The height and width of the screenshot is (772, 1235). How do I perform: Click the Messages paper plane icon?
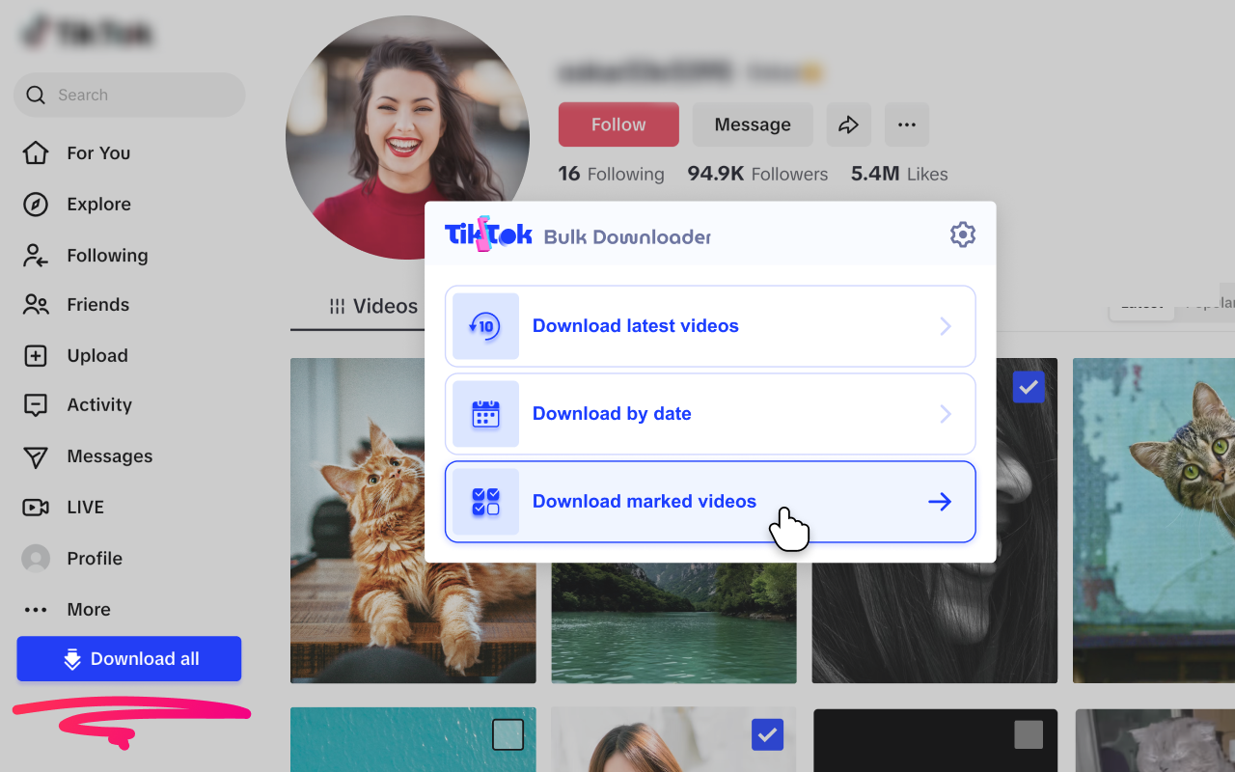(36, 456)
